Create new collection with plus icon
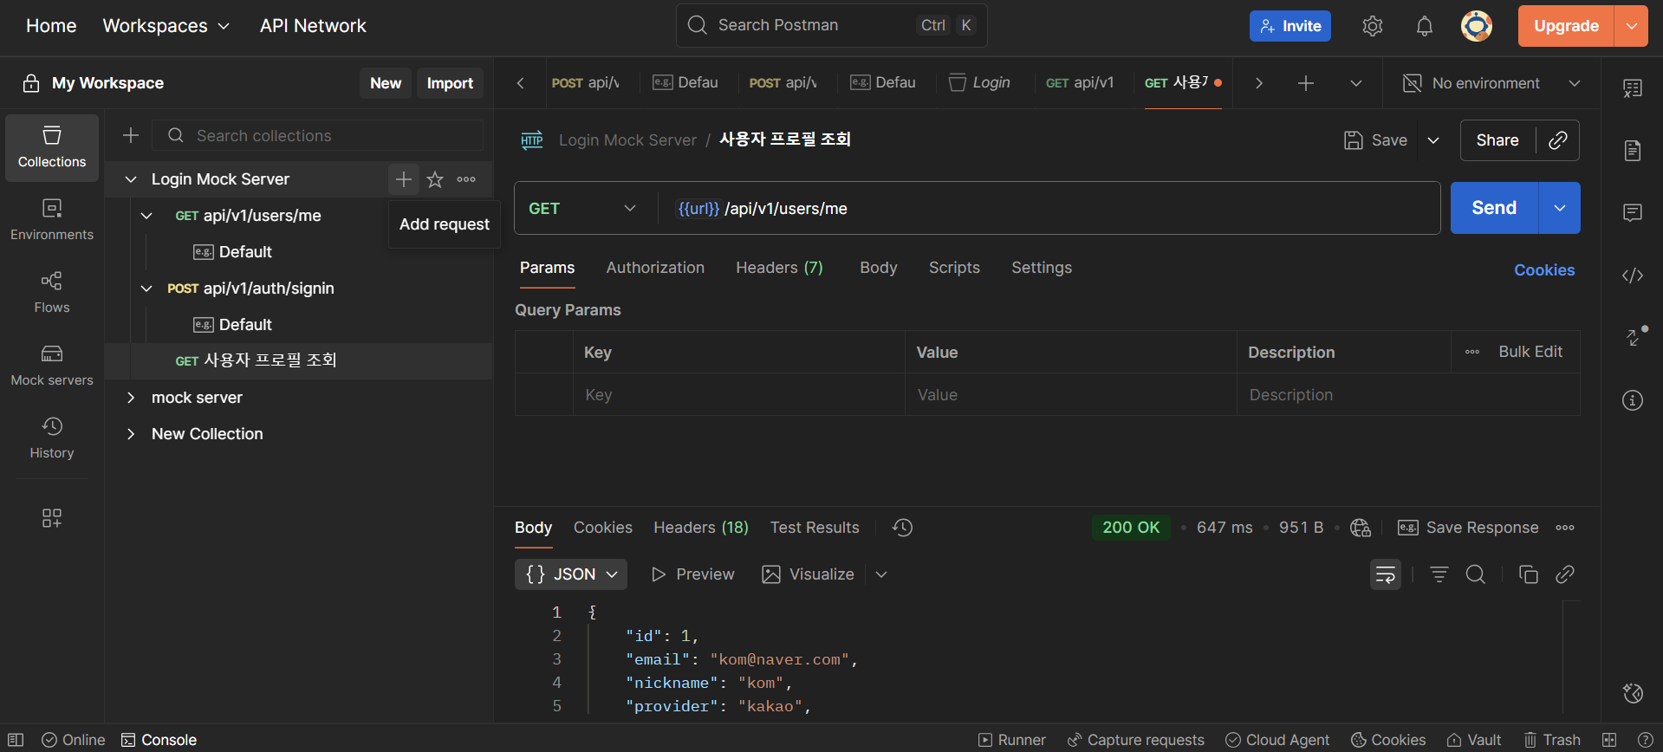Screen dimensions: 1663x752 click(x=131, y=135)
